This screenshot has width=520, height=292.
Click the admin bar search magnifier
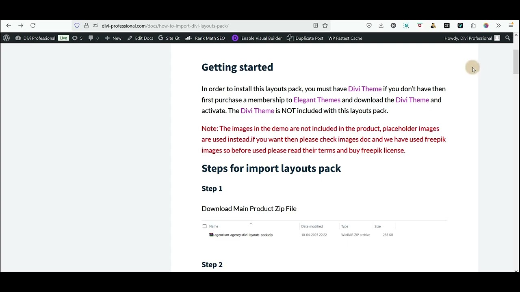(508, 38)
